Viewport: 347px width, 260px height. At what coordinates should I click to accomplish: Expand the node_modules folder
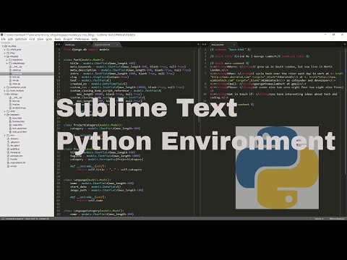point(5,91)
